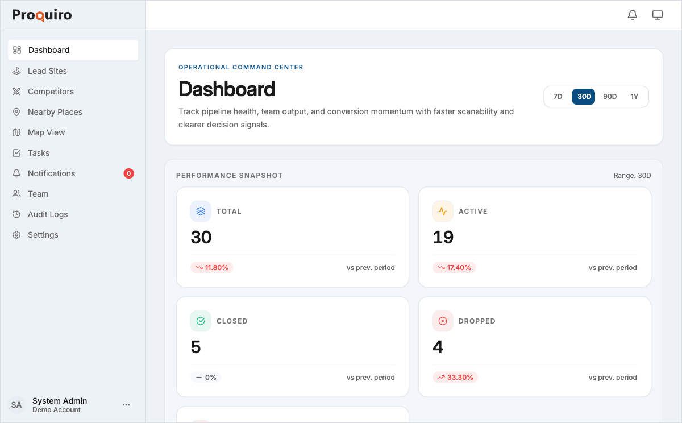Click the Proquiro logo
The image size is (682, 423).
[41, 15]
